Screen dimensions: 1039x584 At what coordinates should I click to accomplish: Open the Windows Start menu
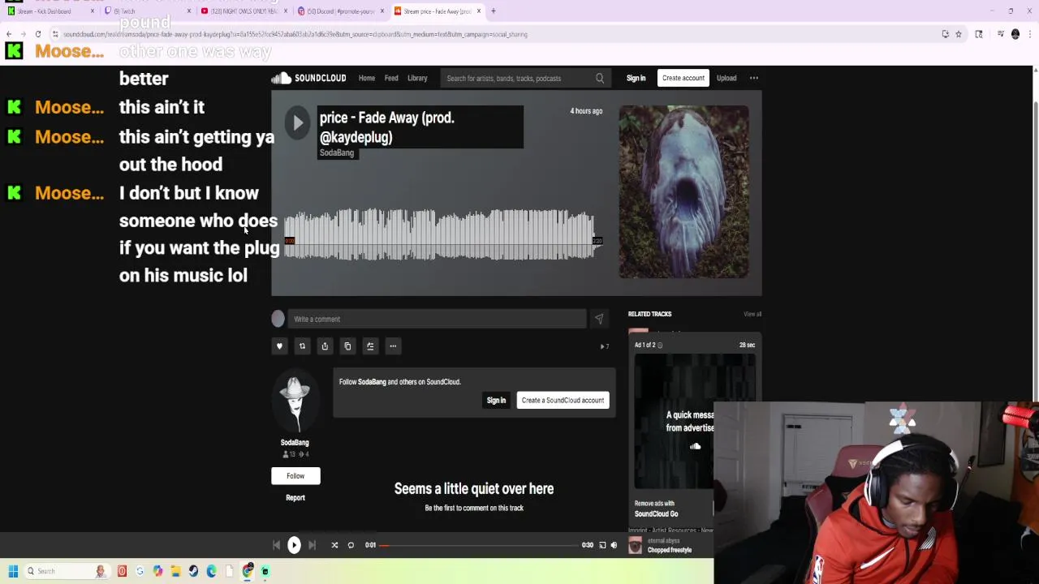click(13, 571)
